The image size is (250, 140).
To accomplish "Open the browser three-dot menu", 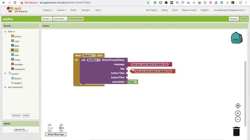I will pyautogui.click(x=246, y=3).
